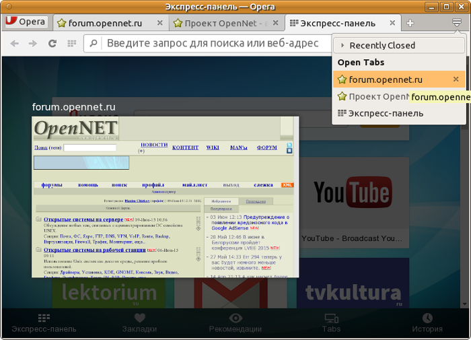Open the tvkultura speed dial tile
This screenshot has width=471, height=340.
pyautogui.click(x=353, y=283)
